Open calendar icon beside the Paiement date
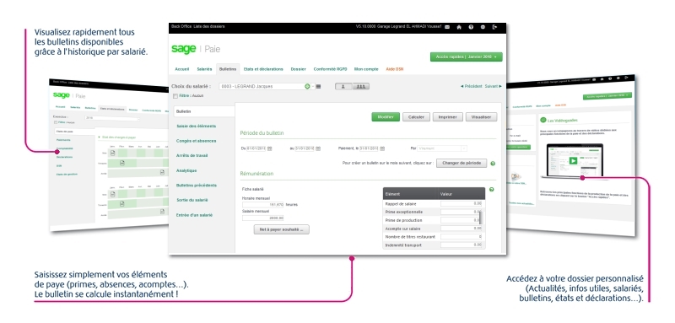The width and height of the screenshot is (675, 323). pos(382,148)
